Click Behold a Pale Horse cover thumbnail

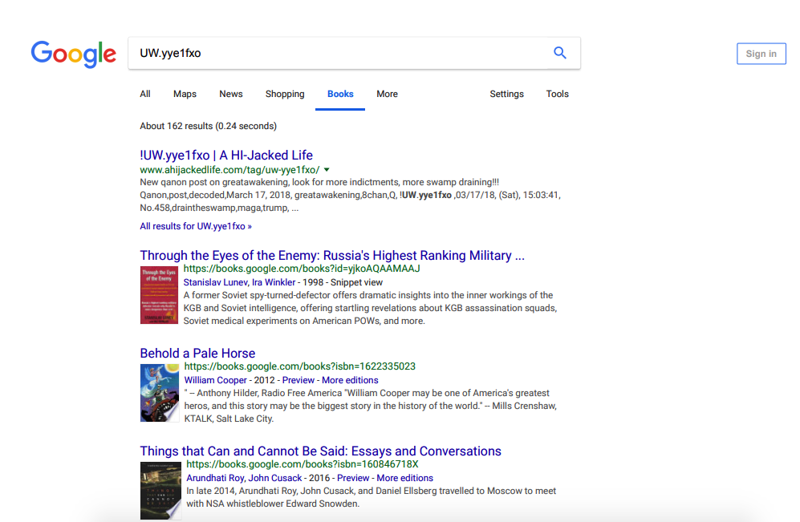point(160,393)
